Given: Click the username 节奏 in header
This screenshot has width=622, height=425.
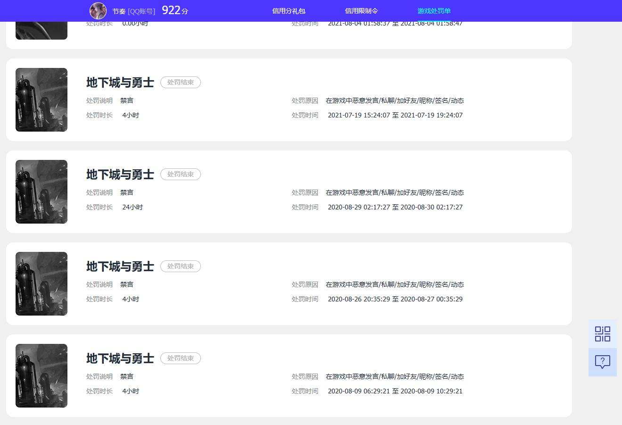Looking at the screenshot, I should click(119, 11).
